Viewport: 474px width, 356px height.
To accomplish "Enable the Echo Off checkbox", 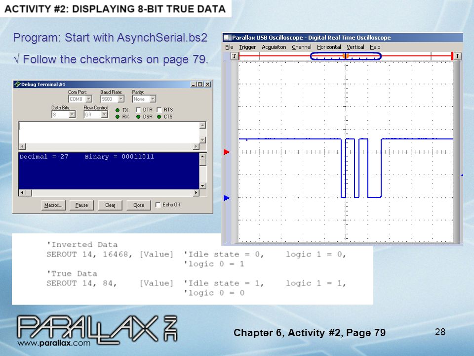I will [158, 205].
